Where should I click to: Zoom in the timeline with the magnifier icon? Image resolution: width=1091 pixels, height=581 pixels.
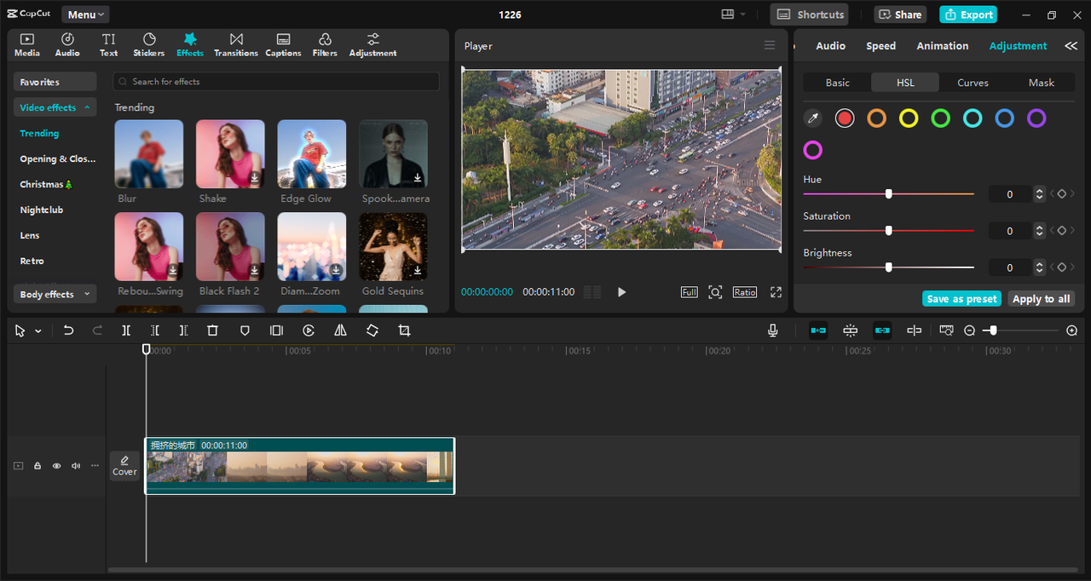pyautogui.click(x=1071, y=331)
